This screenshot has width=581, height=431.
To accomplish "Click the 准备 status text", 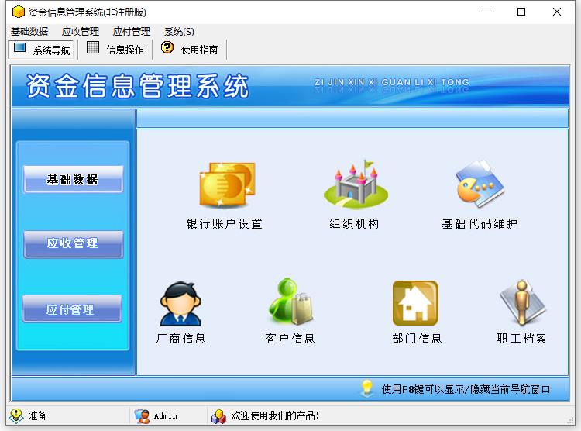I will pyautogui.click(x=37, y=415).
